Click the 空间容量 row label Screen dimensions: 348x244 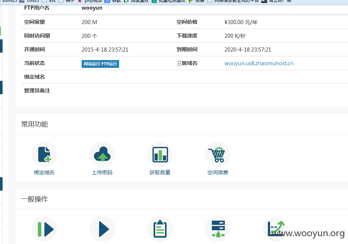pos(35,22)
